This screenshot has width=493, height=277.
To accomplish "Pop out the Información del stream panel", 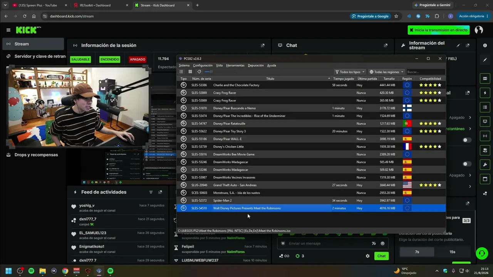I will pos(468,45).
